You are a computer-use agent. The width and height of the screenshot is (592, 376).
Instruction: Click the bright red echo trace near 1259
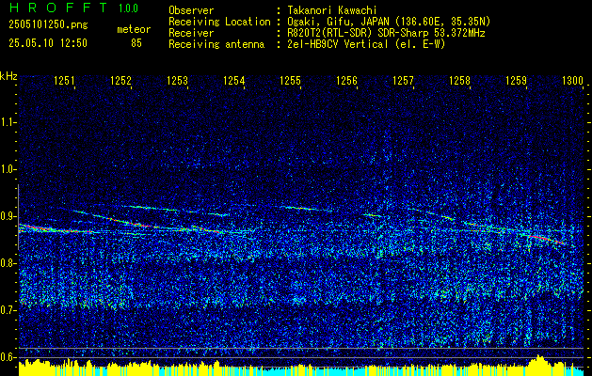(547, 240)
